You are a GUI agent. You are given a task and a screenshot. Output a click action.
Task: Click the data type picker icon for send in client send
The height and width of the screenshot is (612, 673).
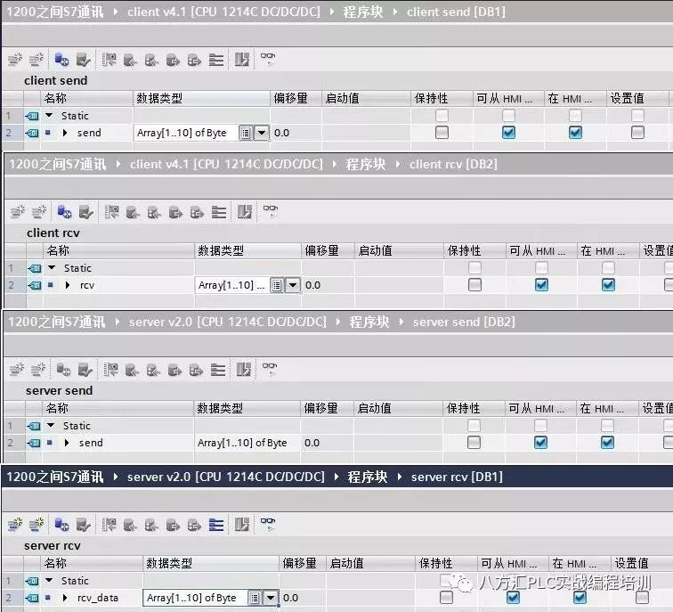click(x=245, y=133)
